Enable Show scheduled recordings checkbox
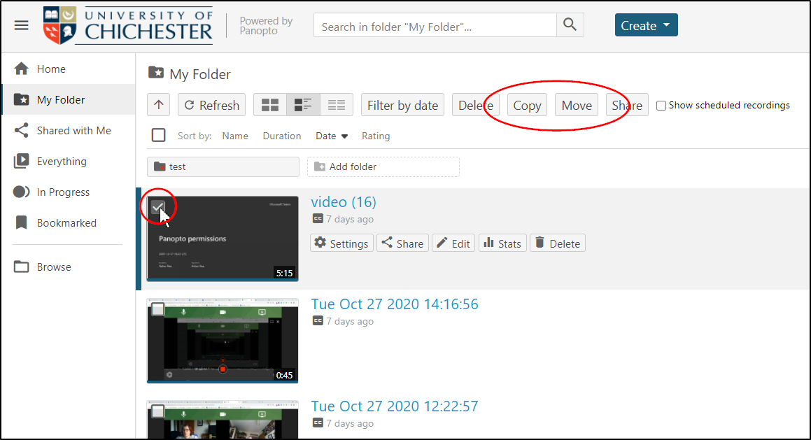The width and height of the screenshot is (811, 440). click(661, 106)
